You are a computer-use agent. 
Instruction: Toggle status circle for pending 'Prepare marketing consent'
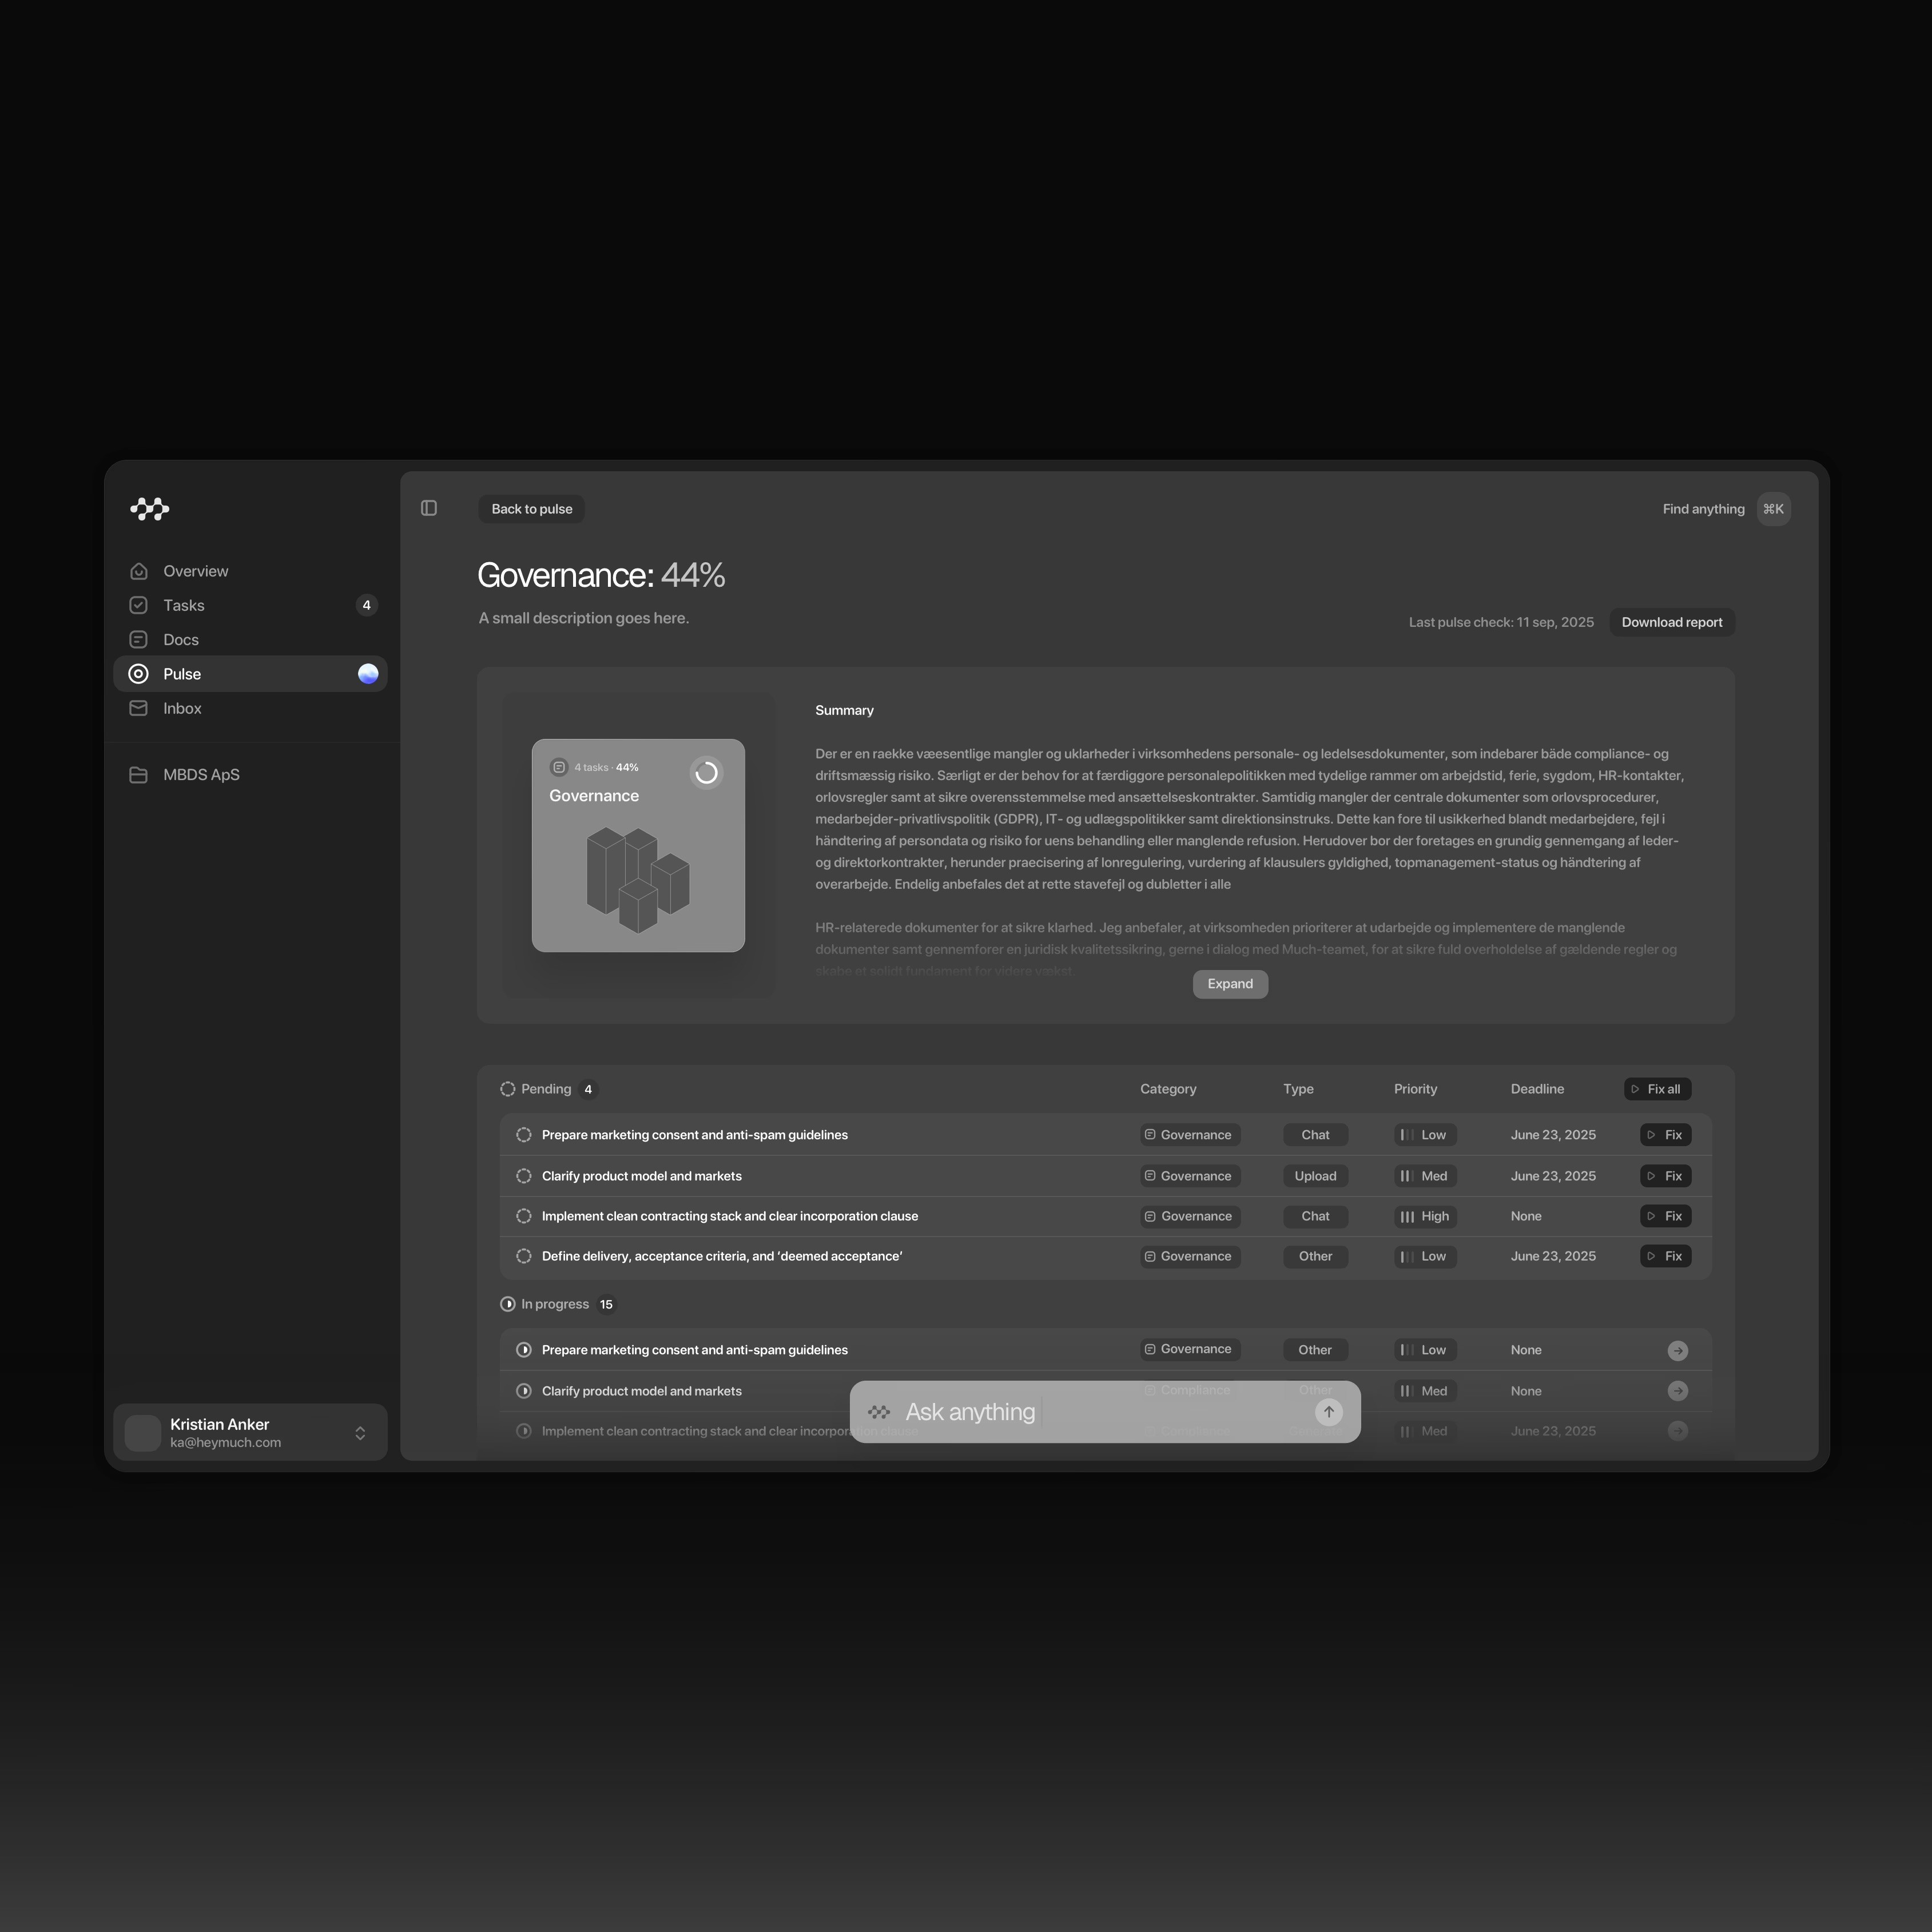tap(524, 1135)
